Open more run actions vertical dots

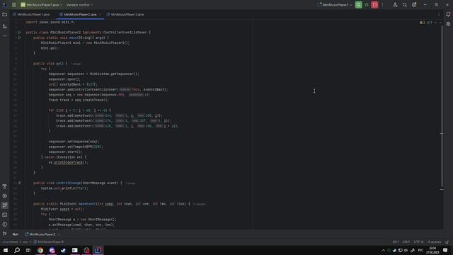pyautogui.click(x=382, y=5)
